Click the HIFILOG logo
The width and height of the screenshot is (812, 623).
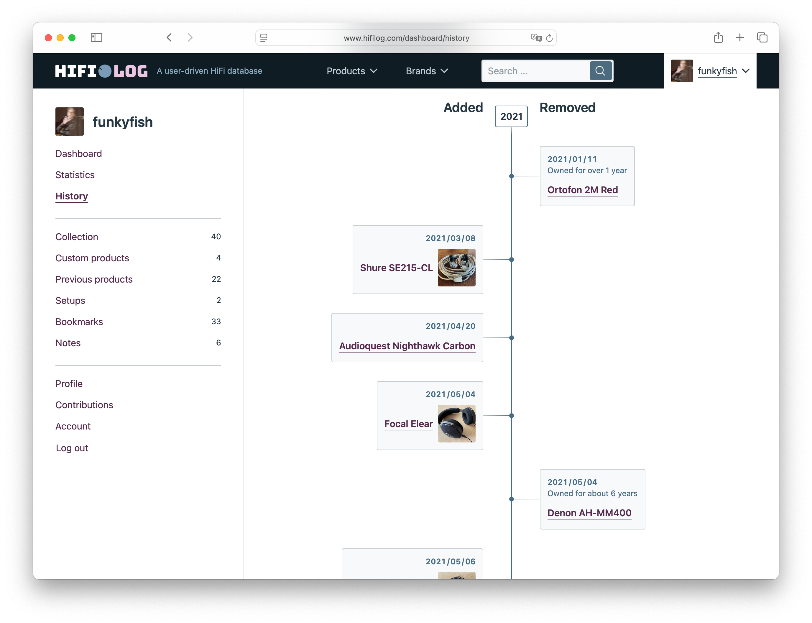pos(101,71)
